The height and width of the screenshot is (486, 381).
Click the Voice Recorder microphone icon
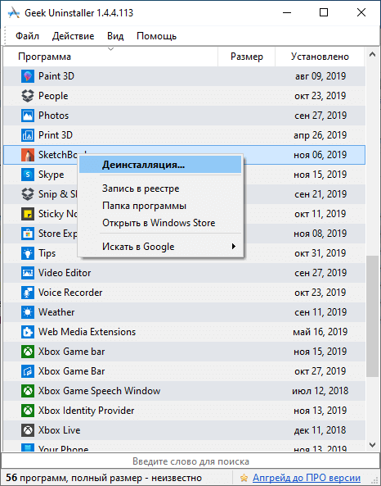28,293
